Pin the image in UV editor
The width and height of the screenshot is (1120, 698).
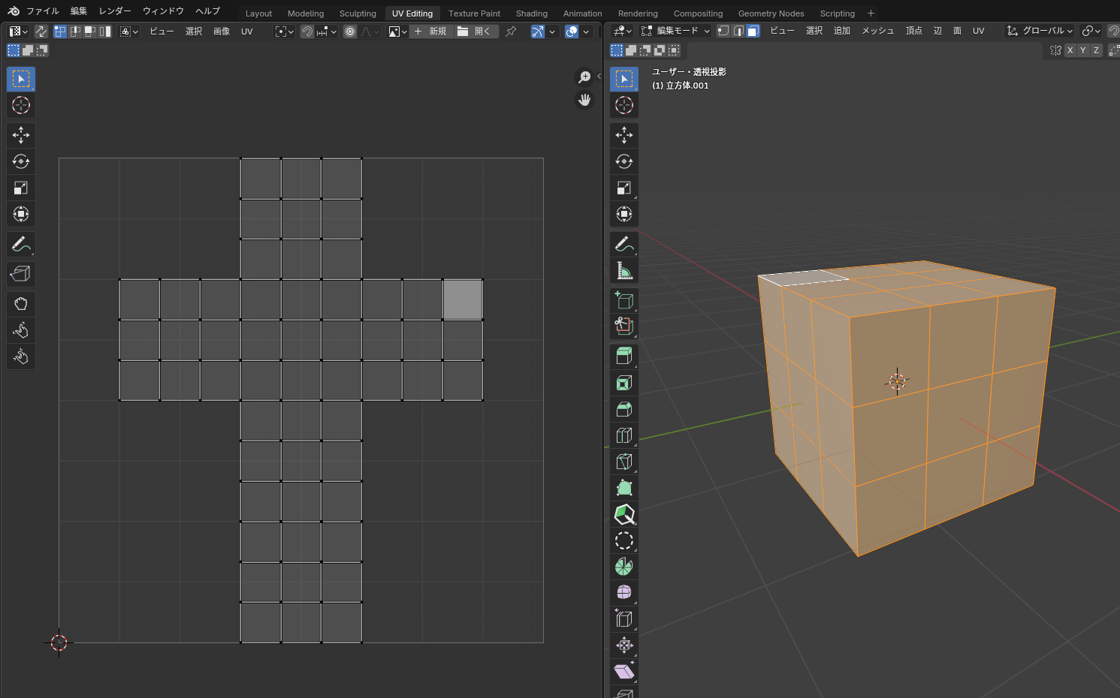point(511,32)
